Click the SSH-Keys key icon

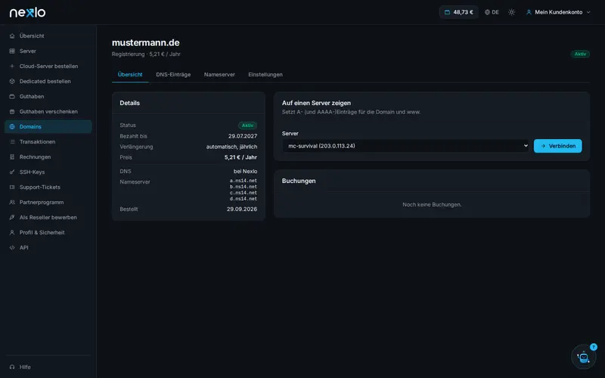pyautogui.click(x=12, y=172)
